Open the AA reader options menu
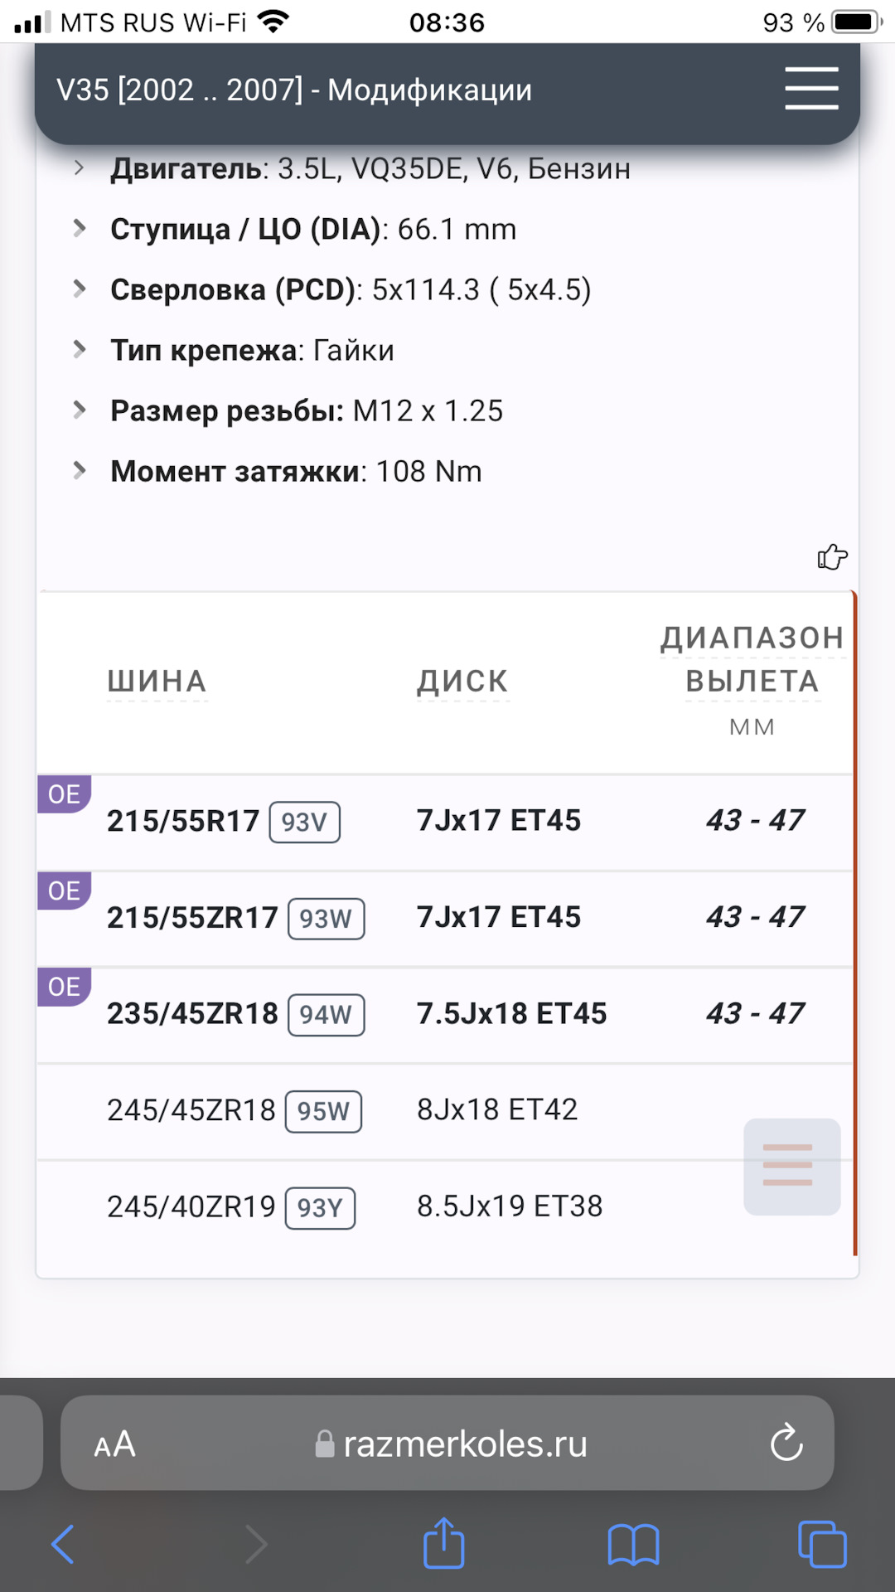The image size is (895, 1592). [x=114, y=1444]
